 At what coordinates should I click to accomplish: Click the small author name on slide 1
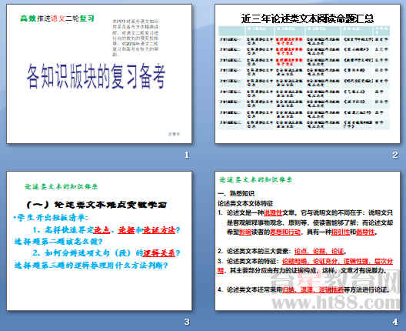(174, 134)
